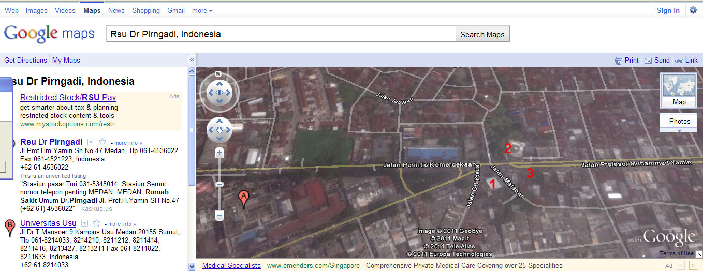Toggle overview map arrow at bottom right
This screenshot has width=703, height=271.
[x=698, y=254]
